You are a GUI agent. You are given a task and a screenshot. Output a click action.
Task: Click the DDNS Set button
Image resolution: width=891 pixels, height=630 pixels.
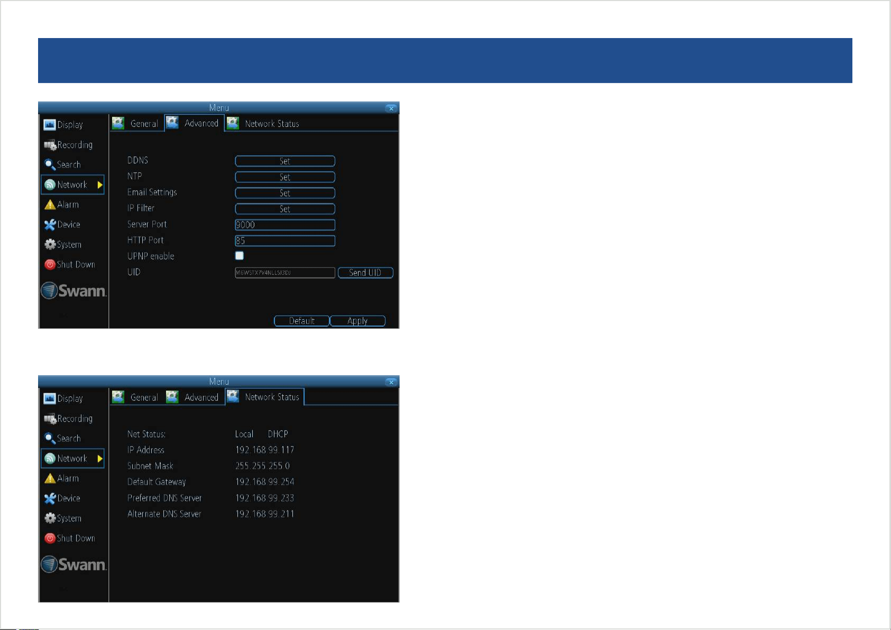coord(285,161)
